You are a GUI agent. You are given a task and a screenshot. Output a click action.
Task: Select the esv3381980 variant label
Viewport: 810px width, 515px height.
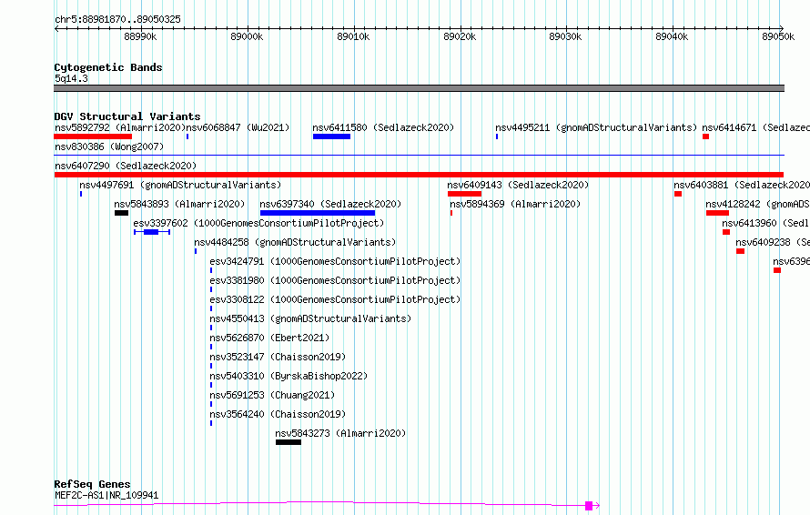pos(335,280)
